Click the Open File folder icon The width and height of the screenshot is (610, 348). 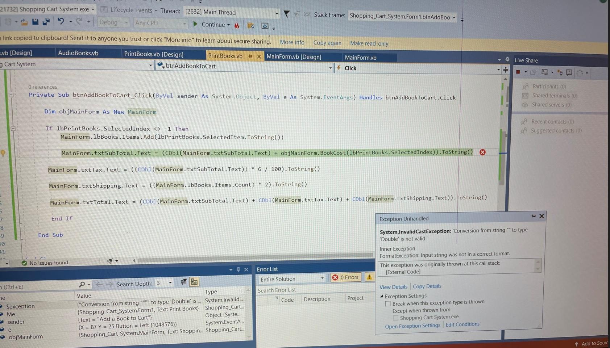pyautogui.click(x=24, y=22)
